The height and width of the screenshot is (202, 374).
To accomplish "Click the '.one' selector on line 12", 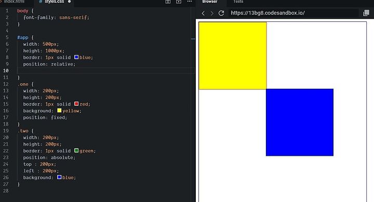I will click(x=23, y=84).
